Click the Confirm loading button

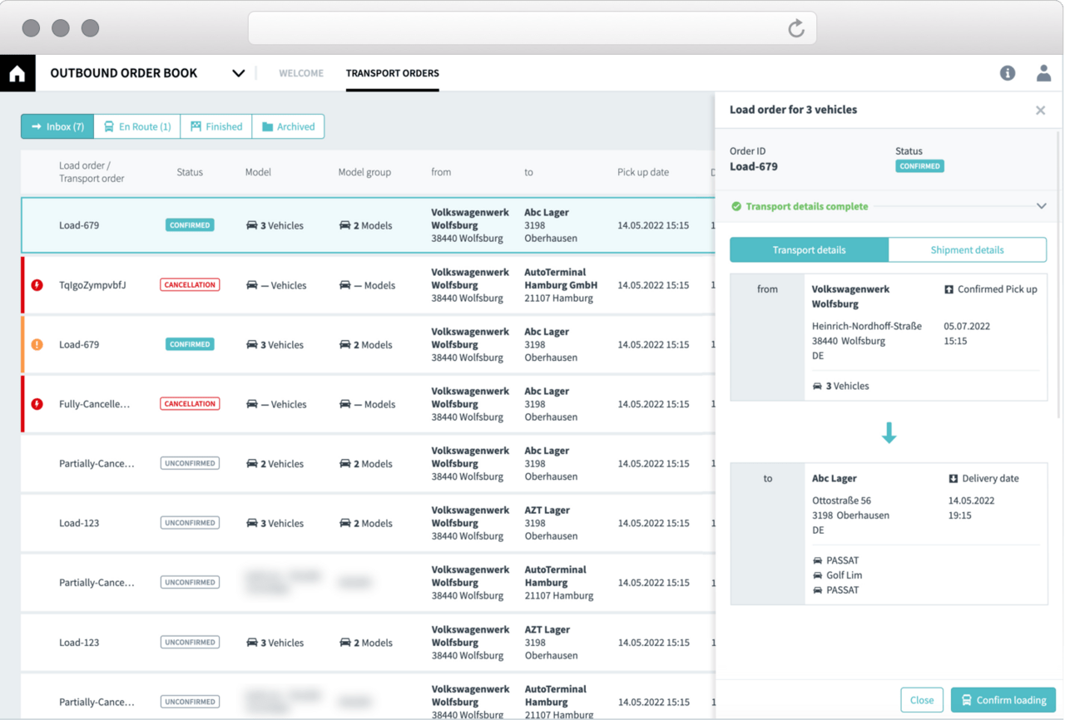click(1003, 700)
